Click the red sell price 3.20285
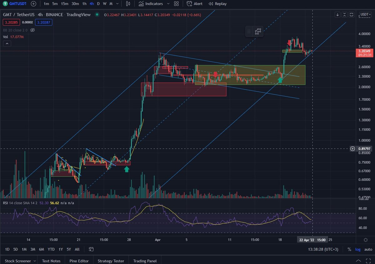Image resolution: width=375 pixels, height=264 pixels. pyautogui.click(x=11, y=22)
